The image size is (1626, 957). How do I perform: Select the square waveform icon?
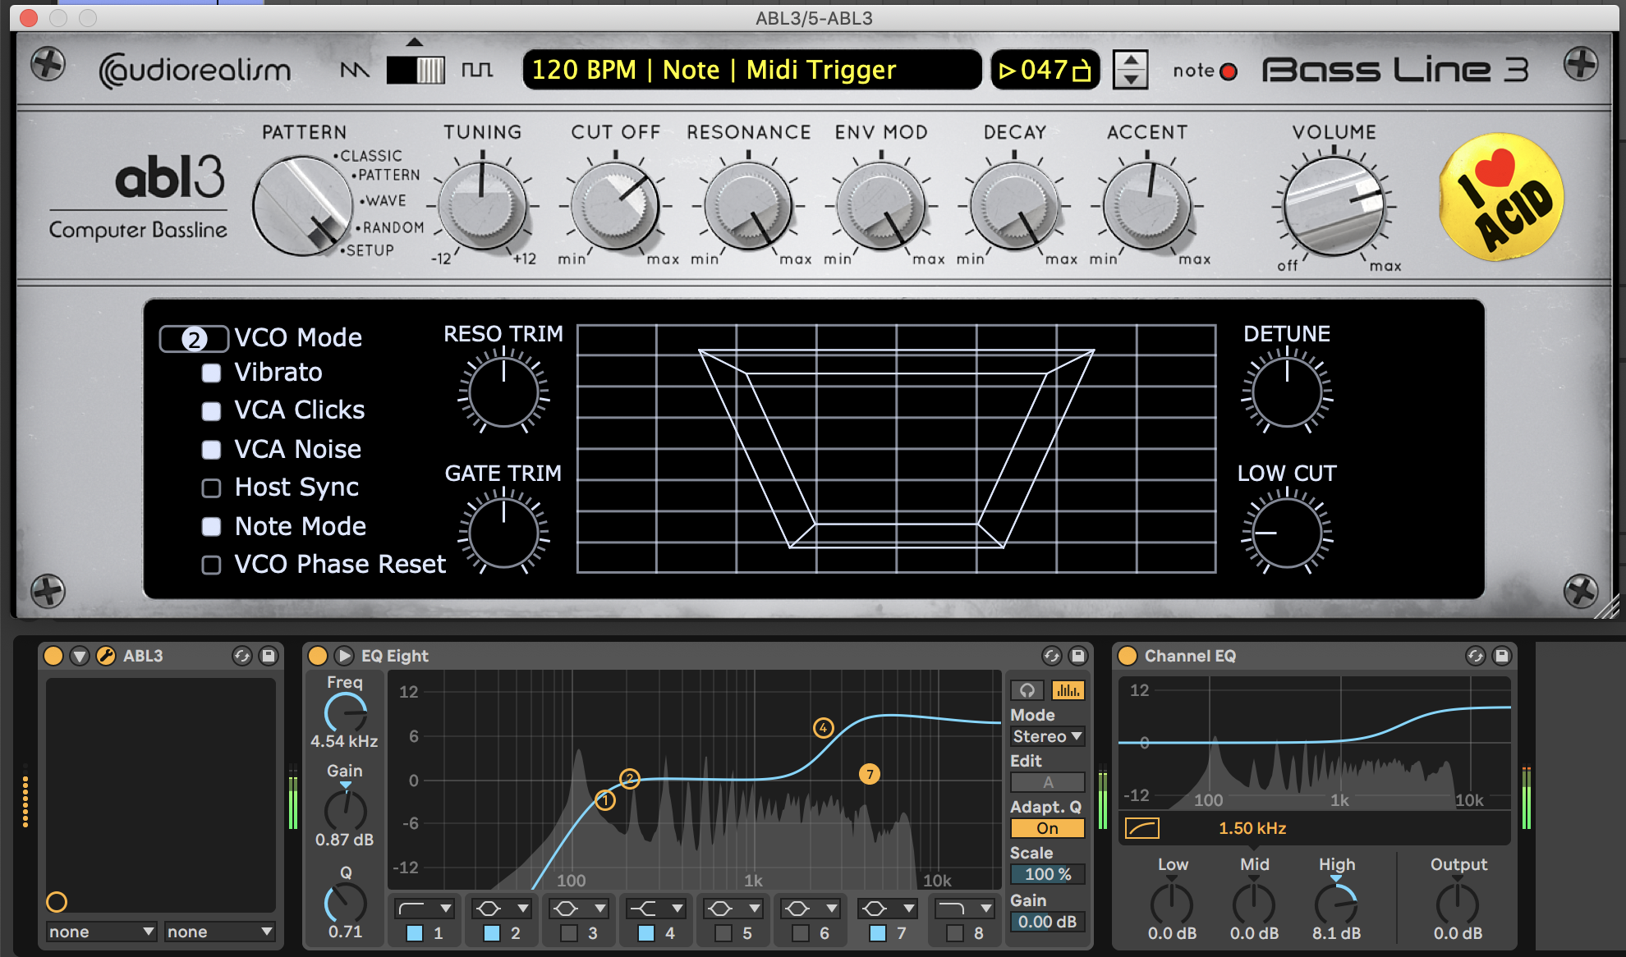pos(477,71)
